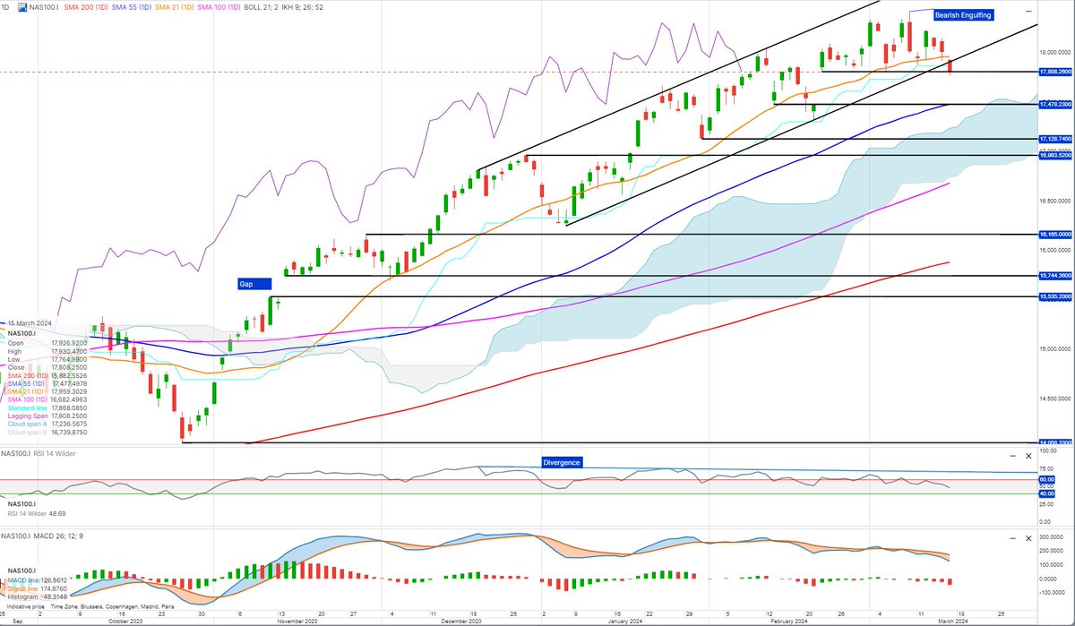Click the March 2024 time axis label

[953, 621]
